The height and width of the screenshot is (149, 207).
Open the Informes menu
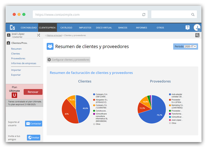click(x=141, y=28)
